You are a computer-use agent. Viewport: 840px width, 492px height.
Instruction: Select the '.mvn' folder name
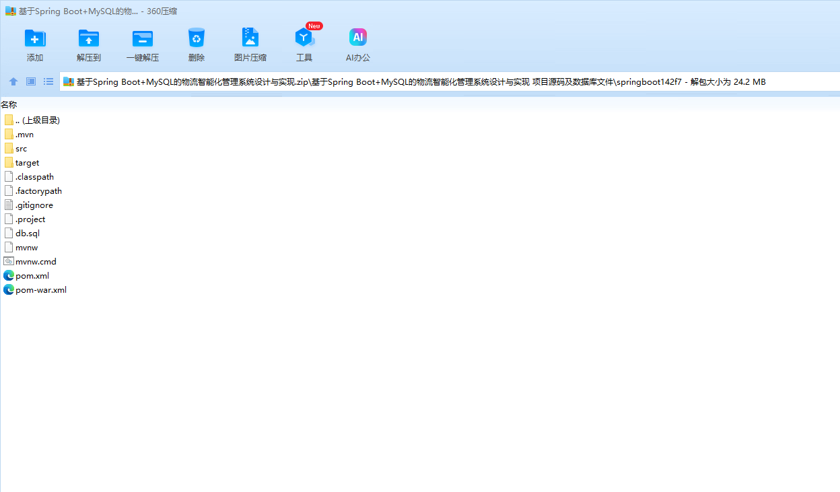point(24,135)
